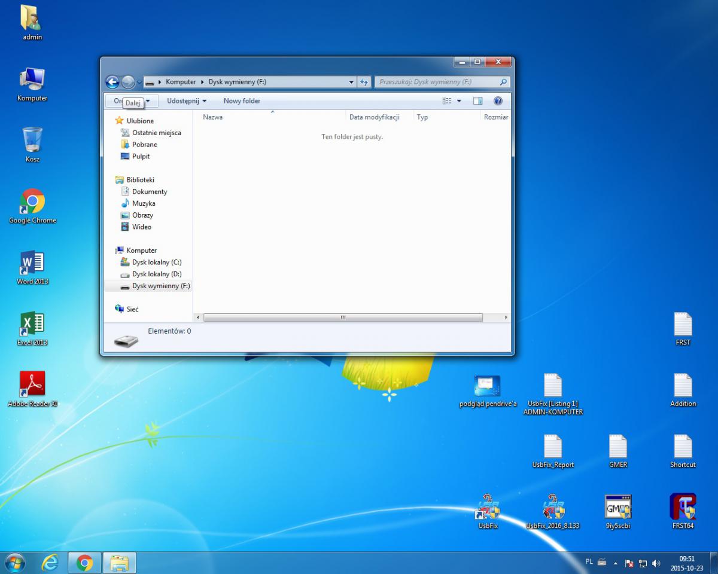The width and height of the screenshot is (718, 574).
Task: Click Windows Explorer taskbar button
Action: [x=120, y=563]
